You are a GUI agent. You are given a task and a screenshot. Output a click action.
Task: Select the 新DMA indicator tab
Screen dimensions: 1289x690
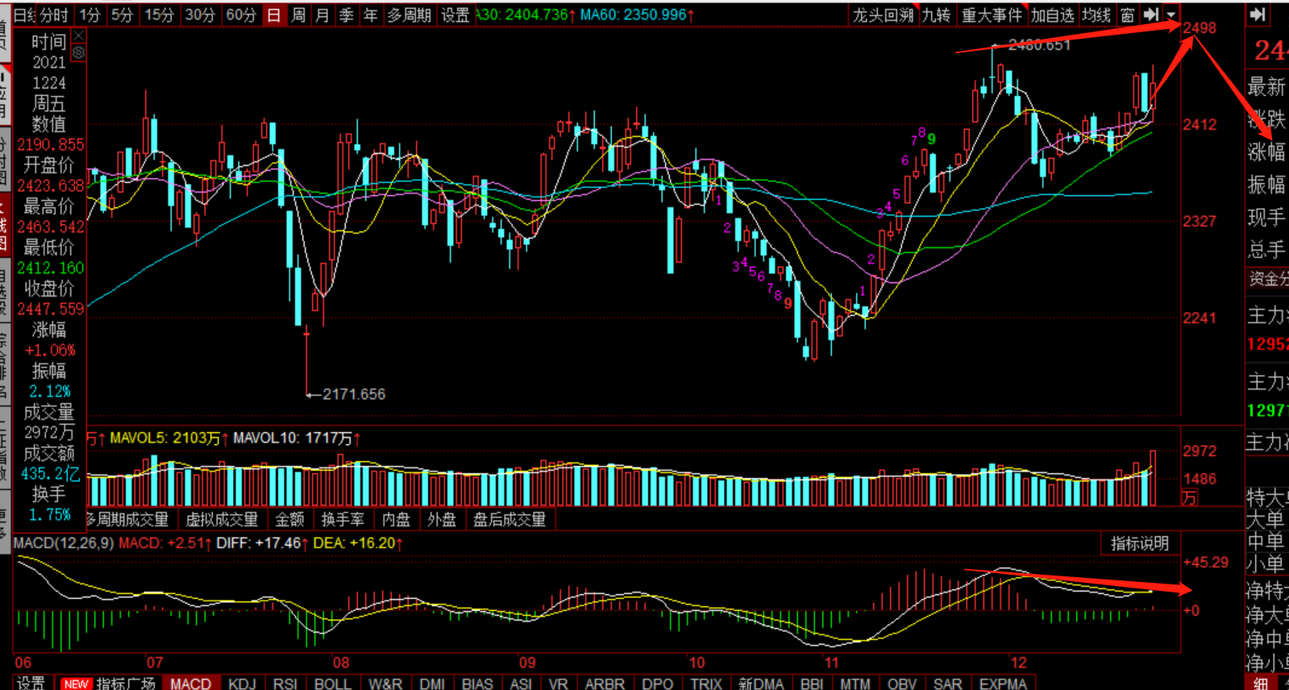(x=761, y=683)
